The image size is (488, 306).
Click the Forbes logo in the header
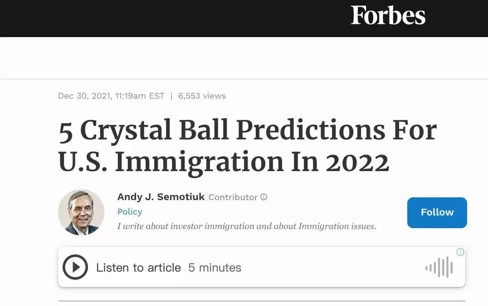388,16
